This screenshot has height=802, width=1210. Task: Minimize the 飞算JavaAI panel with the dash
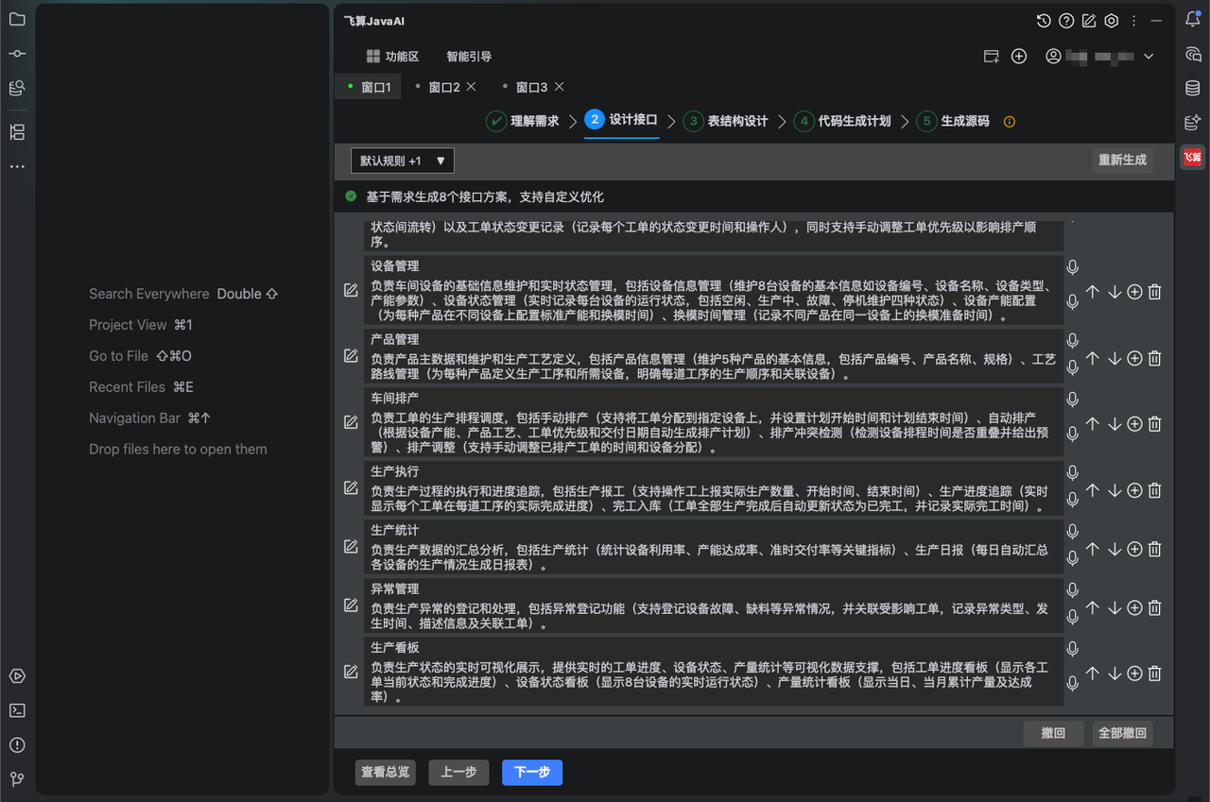[x=1156, y=21]
